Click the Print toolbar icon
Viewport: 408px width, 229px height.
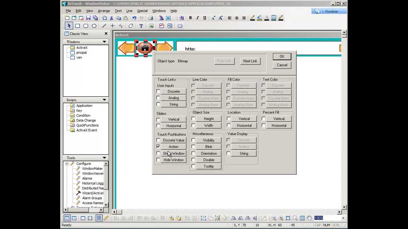coord(150,18)
